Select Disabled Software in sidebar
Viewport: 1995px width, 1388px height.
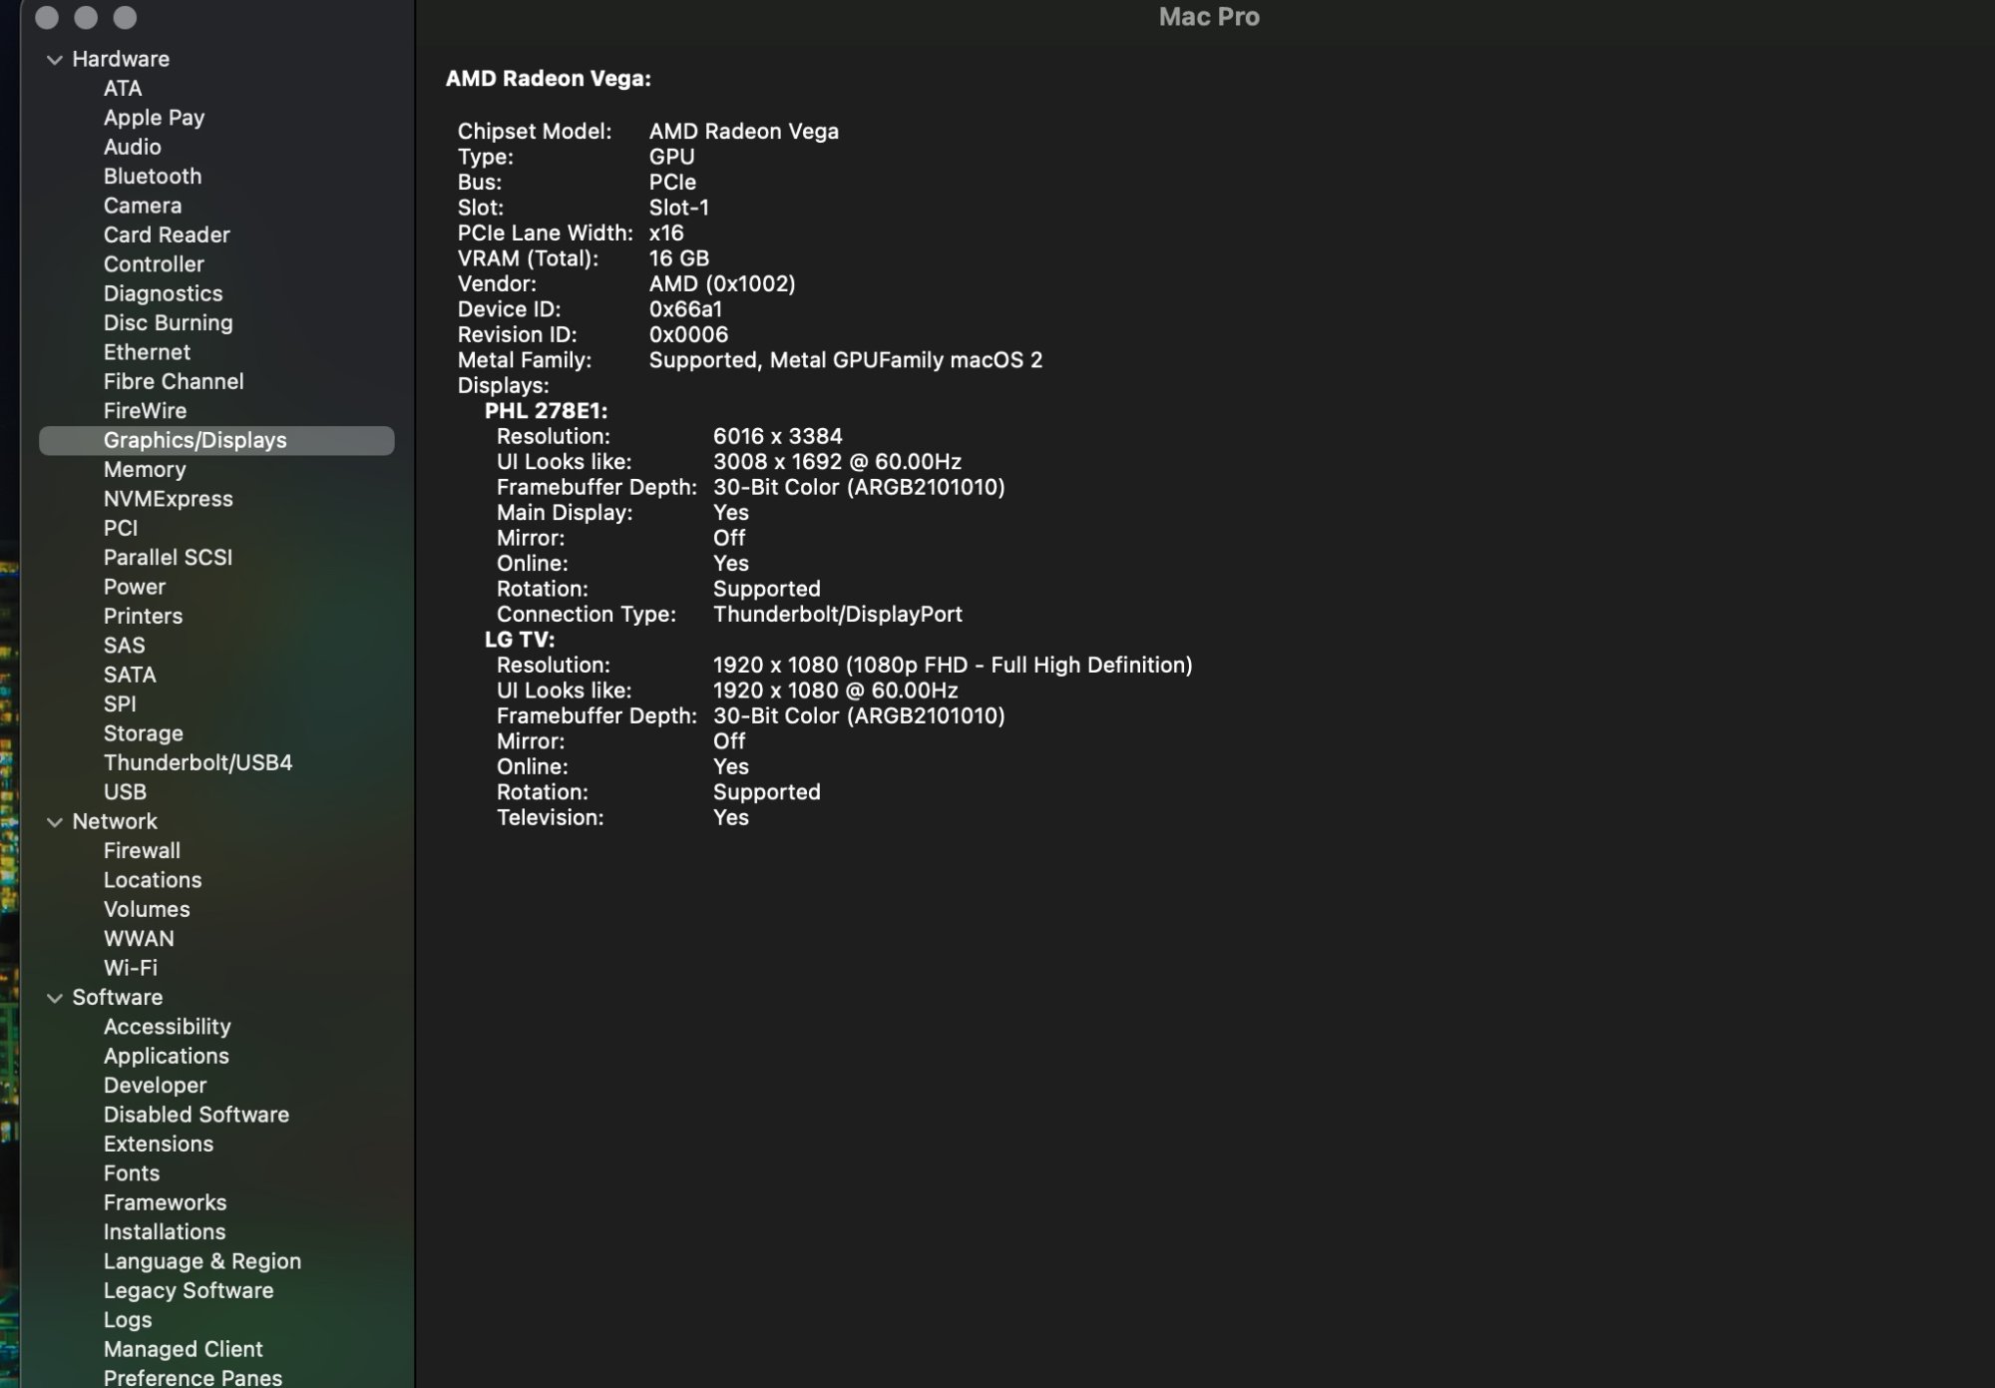[x=197, y=1115]
